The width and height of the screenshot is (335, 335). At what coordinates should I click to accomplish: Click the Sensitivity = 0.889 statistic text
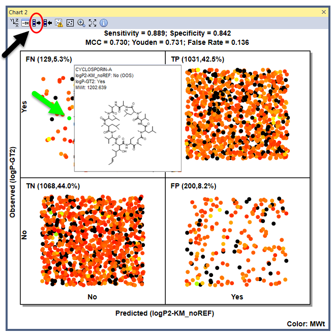point(134,34)
